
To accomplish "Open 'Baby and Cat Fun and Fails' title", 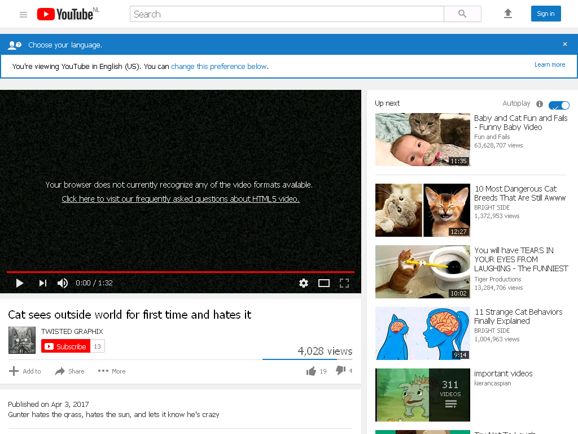I will tap(520, 123).
